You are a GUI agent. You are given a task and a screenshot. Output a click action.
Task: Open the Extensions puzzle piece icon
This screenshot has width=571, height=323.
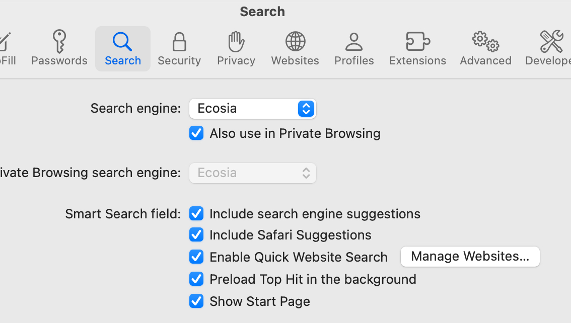point(417,41)
